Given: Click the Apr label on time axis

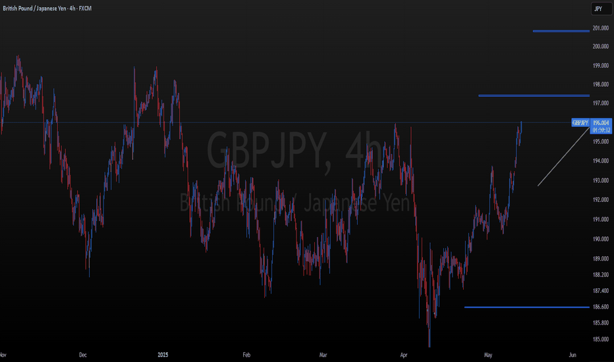Looking at the screenshot, I should pyautogui.click(x=404, y=355).
